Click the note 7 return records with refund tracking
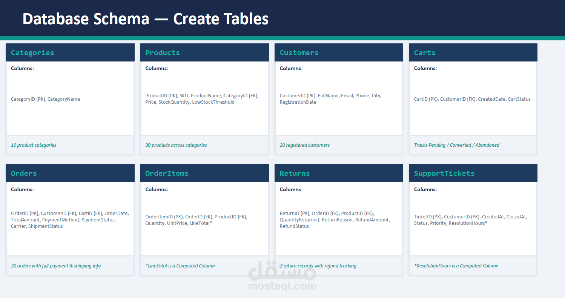This screenshot has width=565, height=298. click(318, 266)
